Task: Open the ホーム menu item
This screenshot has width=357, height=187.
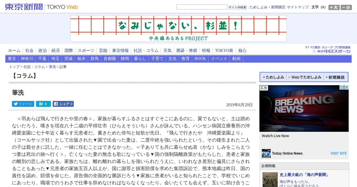Action: click(14, 51)
